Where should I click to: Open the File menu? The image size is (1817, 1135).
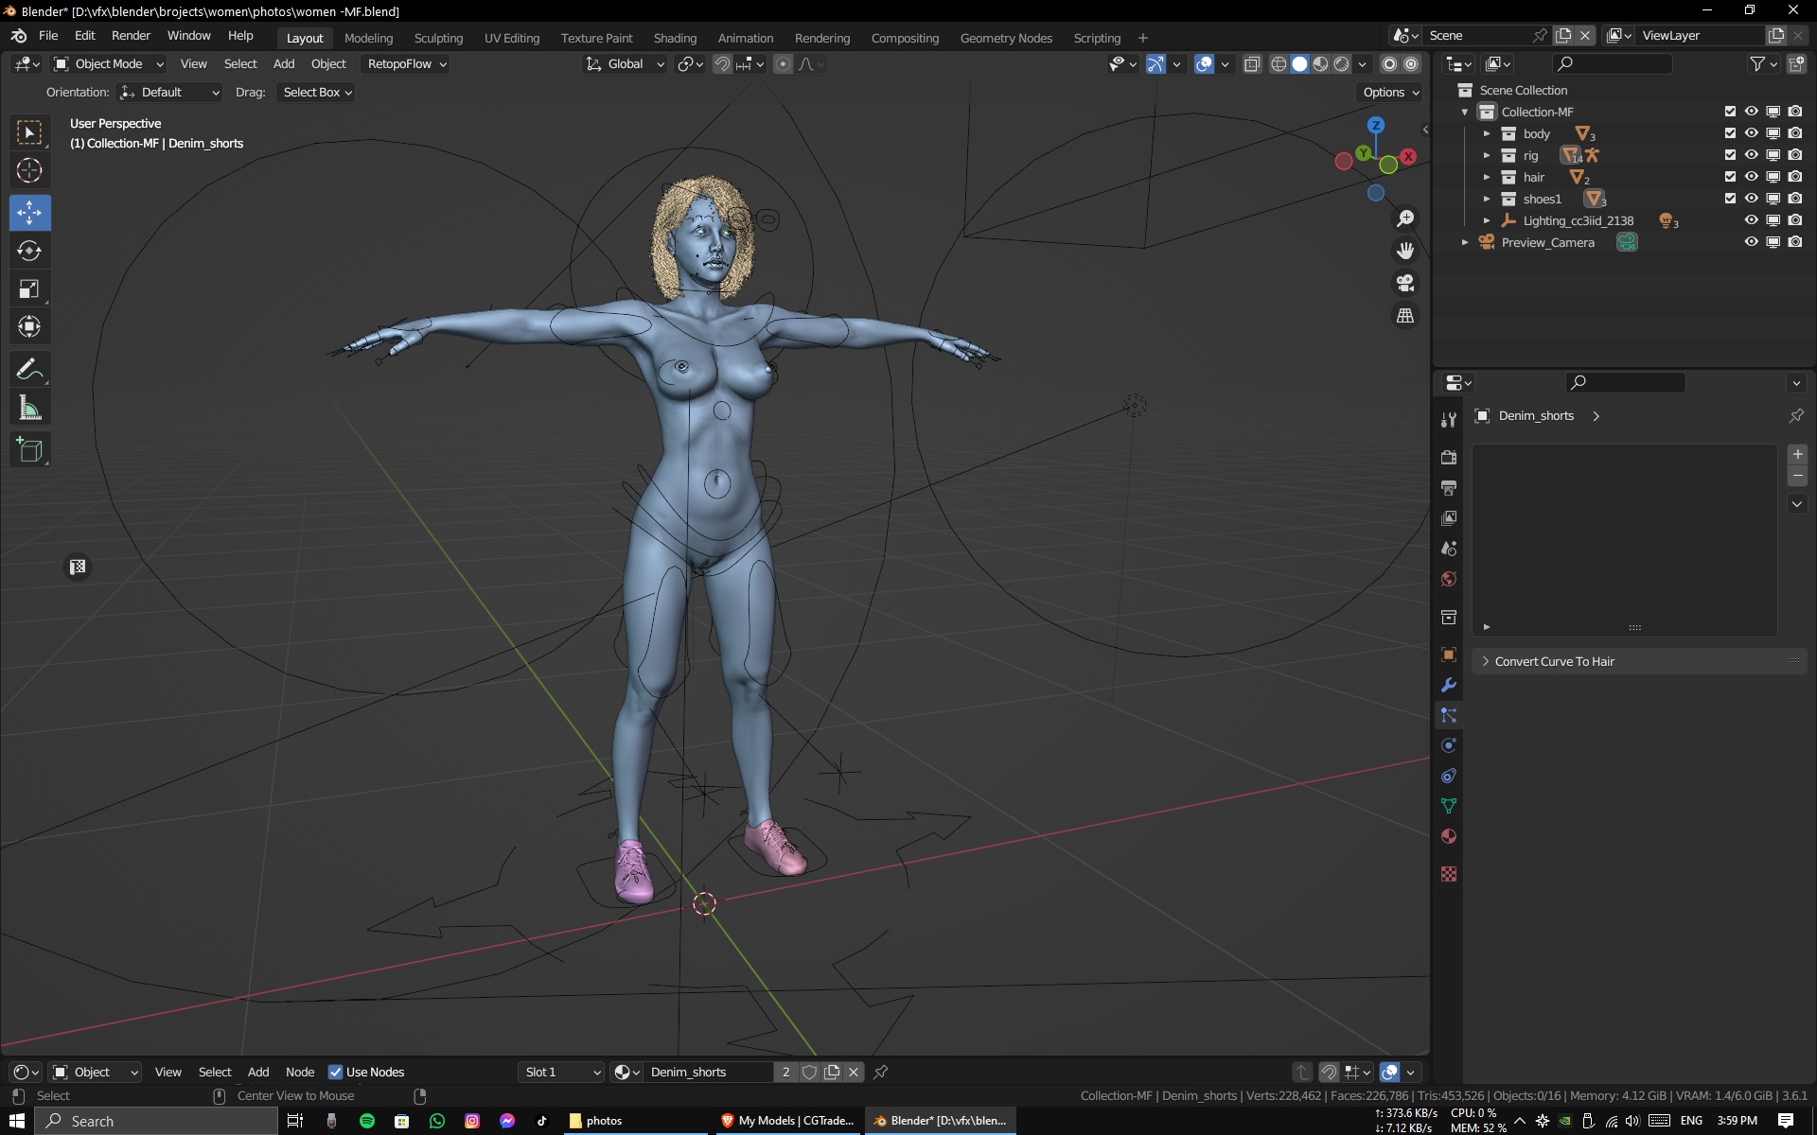tap(48, 35)
